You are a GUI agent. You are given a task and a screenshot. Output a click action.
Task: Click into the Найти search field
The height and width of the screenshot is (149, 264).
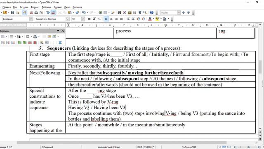click(x=169, y=12)
